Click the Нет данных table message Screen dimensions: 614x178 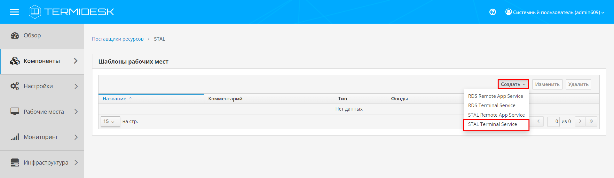coord(349,109)
